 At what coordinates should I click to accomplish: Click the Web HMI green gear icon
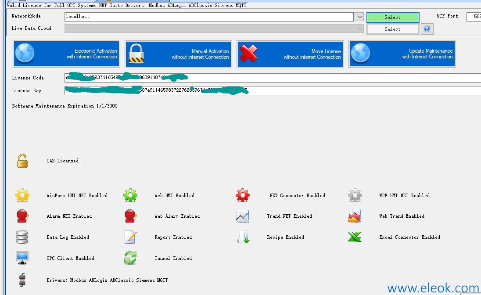130,195
